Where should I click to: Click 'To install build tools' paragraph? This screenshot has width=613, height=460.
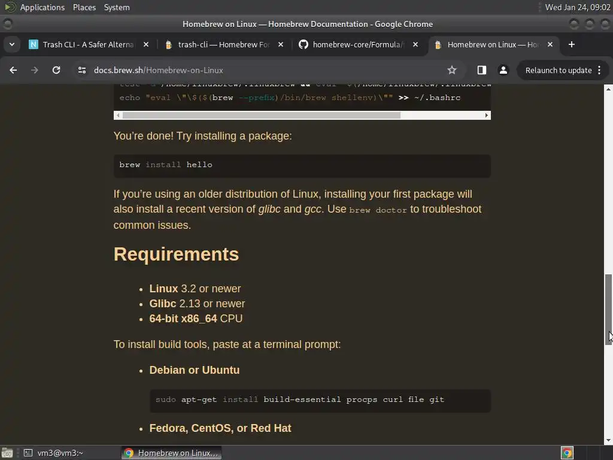(x=227, y=344)
